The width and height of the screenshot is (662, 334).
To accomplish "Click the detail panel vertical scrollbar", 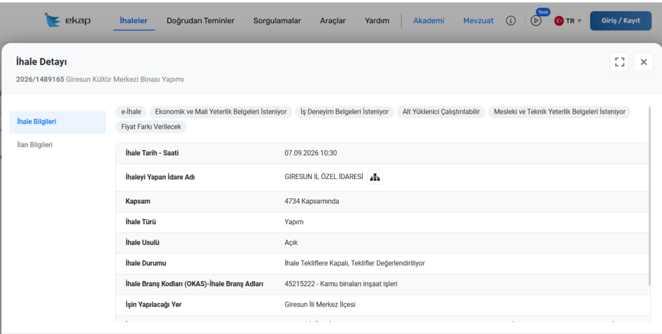I will (649, 196).
